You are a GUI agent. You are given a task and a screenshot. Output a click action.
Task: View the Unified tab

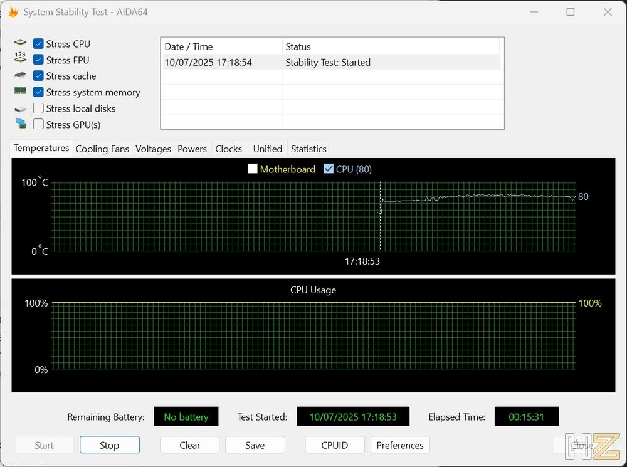coord(268,149)
